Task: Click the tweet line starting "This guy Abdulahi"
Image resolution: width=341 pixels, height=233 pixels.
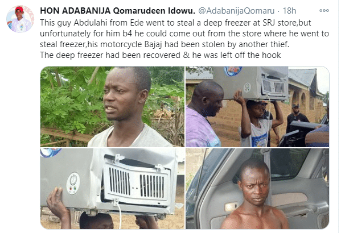Action: click(175, 23)
